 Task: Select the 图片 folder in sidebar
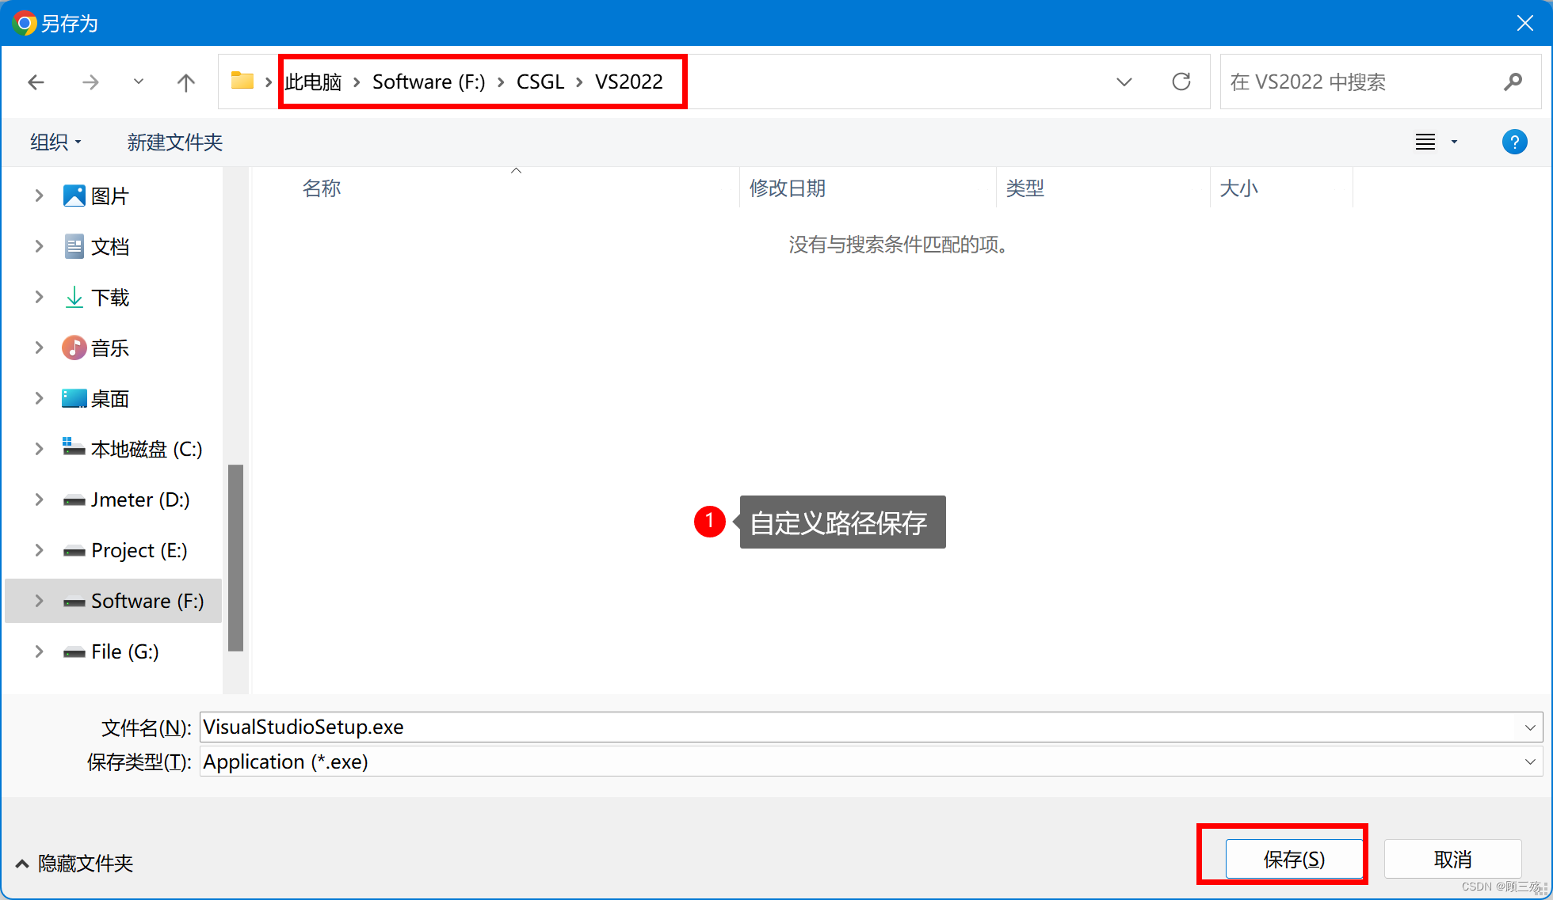click(x=110, y=196)
